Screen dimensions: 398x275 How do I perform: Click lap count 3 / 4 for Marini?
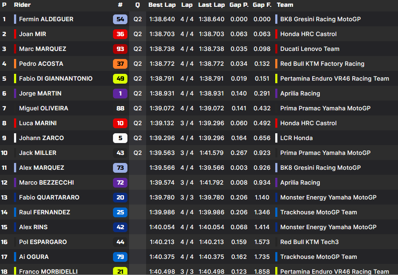(187, 123)
